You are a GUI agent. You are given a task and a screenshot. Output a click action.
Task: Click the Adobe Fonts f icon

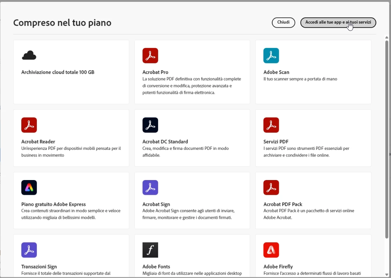click(x=150, y=250)
